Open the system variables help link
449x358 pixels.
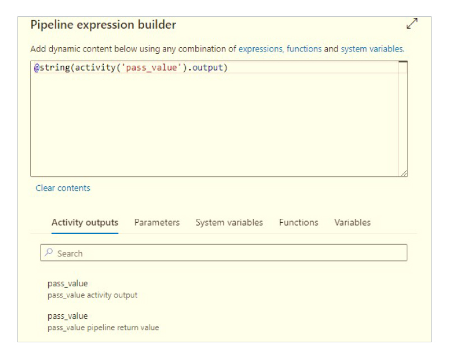[372, 49]
